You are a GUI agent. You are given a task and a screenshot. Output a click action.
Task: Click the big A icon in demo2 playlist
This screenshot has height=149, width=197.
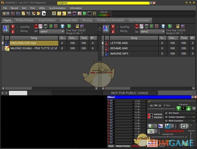tap(106, 29)
